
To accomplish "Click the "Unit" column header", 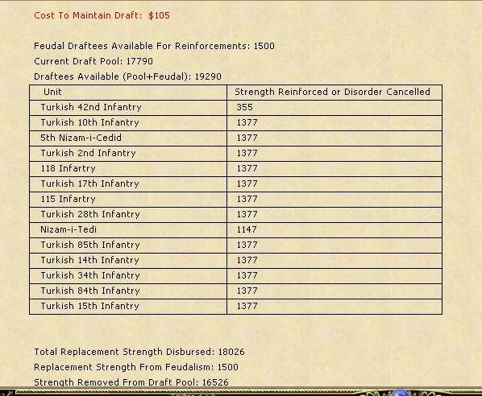I will click(x=52, y=92).
